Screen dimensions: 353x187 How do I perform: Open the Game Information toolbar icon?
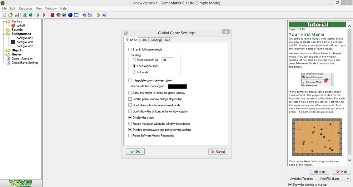(84, 15)
